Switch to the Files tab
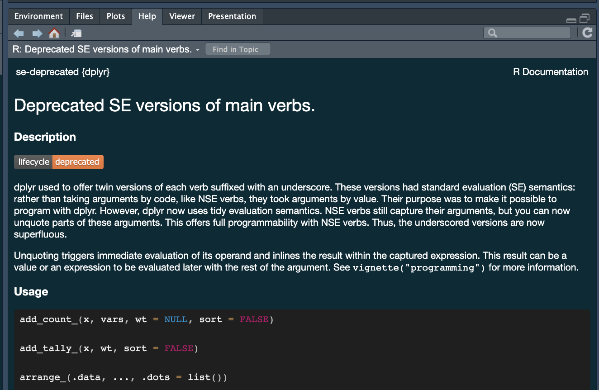The height and width of the screenshot is (390, 599). tap(85, 16)
